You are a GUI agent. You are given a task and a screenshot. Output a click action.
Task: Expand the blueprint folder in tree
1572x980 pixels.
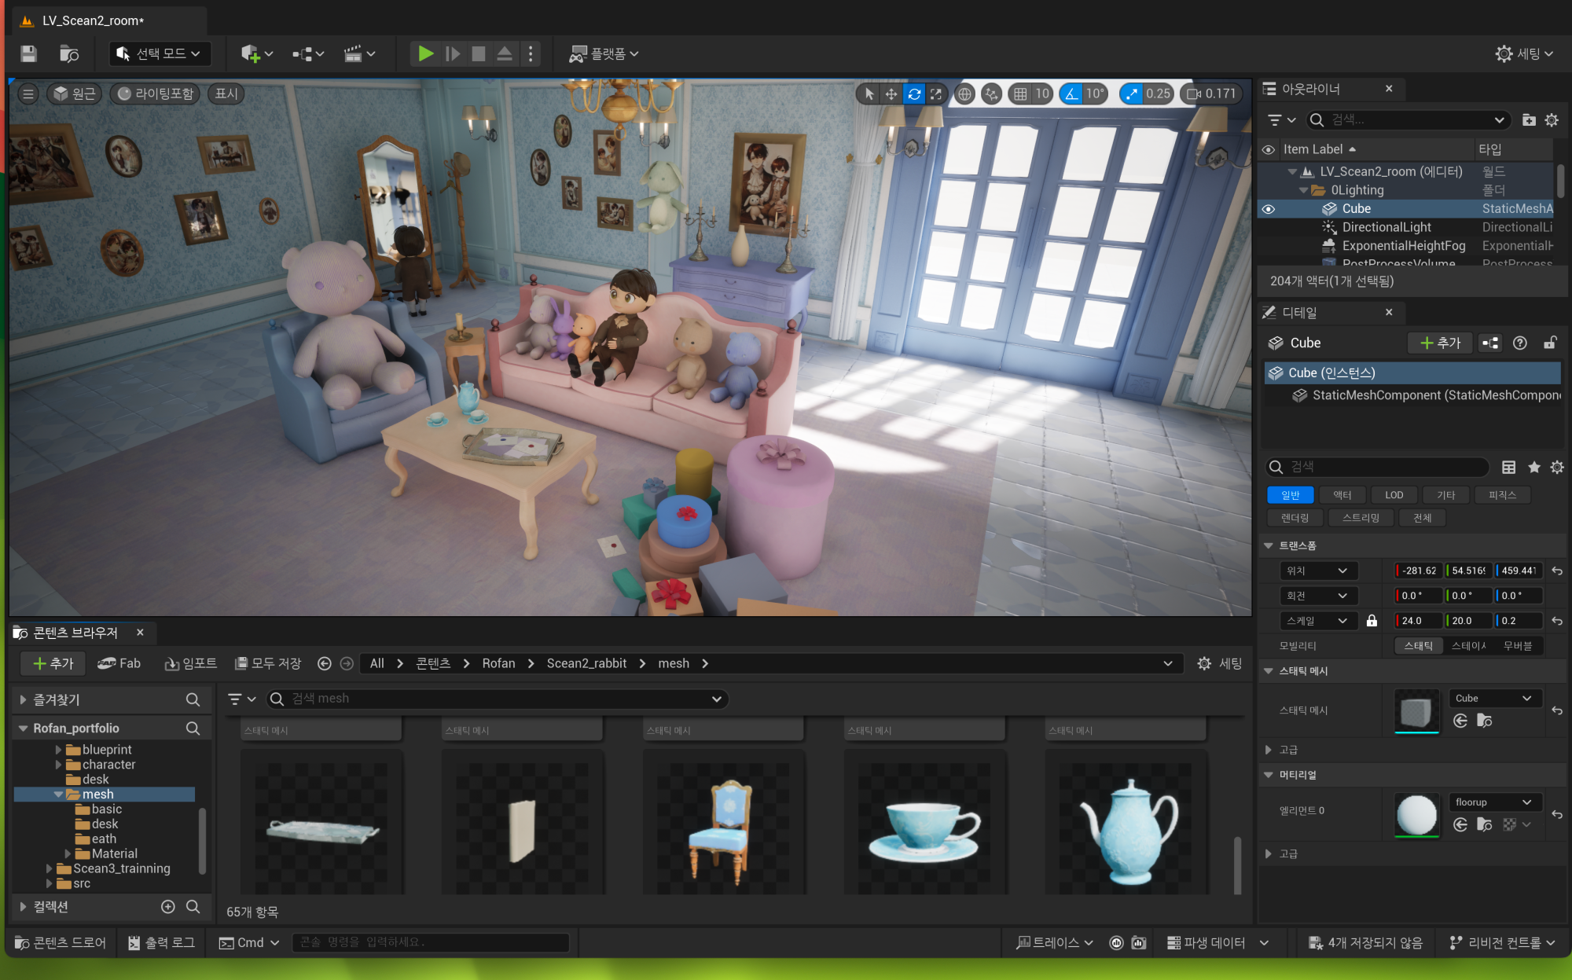58,750
